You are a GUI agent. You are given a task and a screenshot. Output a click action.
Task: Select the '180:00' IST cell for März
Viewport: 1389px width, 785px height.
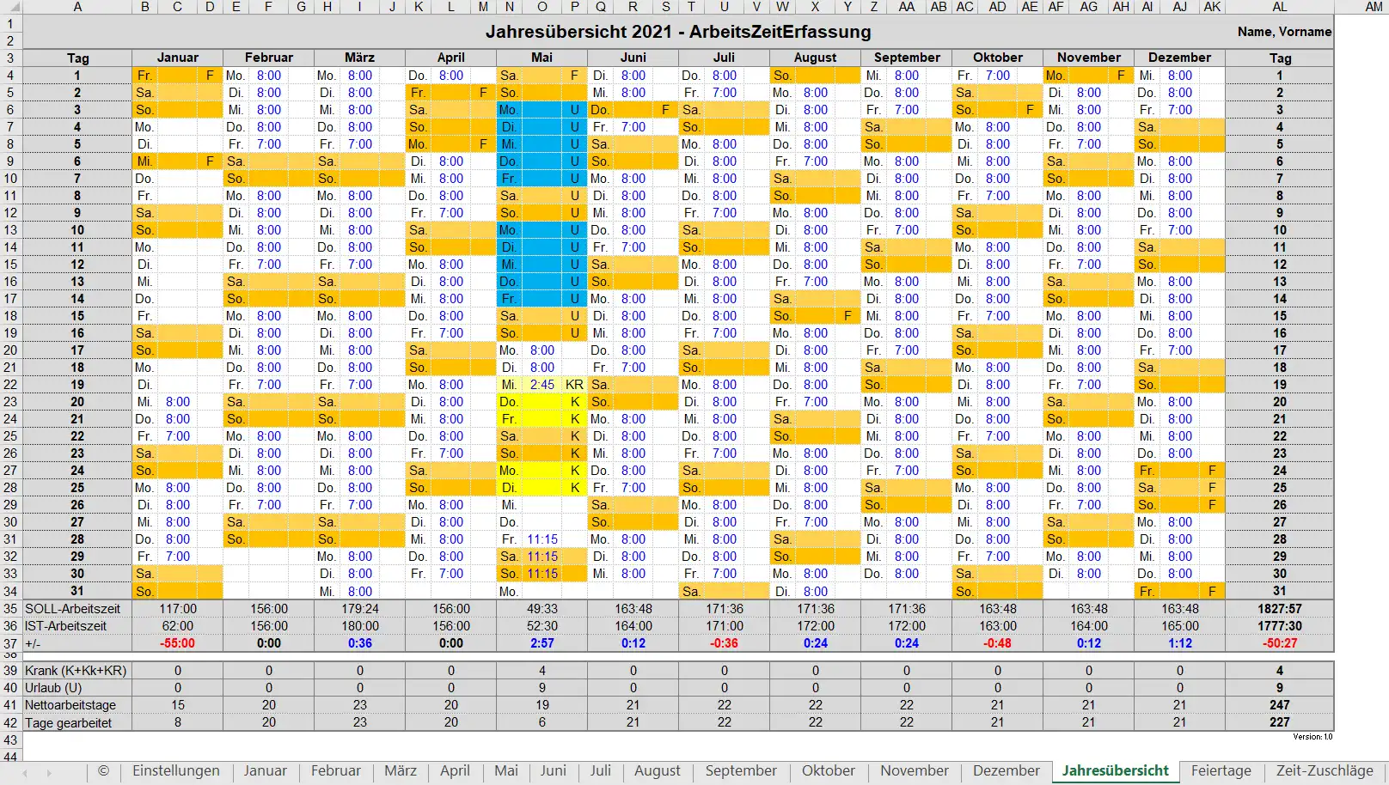[x=360, y=626]
